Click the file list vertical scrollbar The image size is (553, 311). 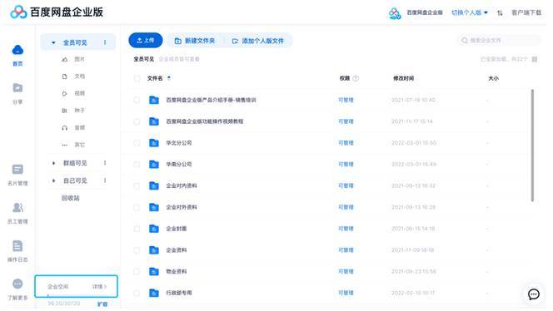[x=532, y=146]
